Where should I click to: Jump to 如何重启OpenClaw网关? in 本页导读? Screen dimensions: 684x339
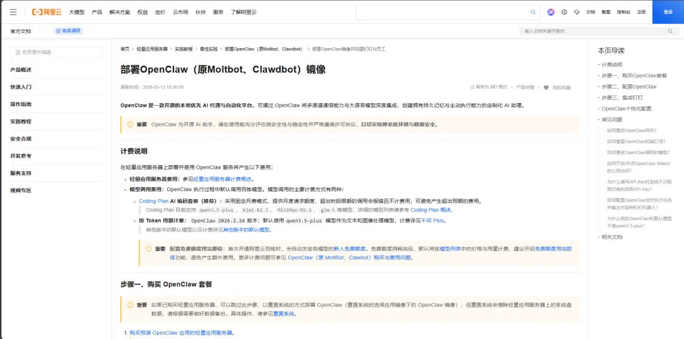[631, 130]
